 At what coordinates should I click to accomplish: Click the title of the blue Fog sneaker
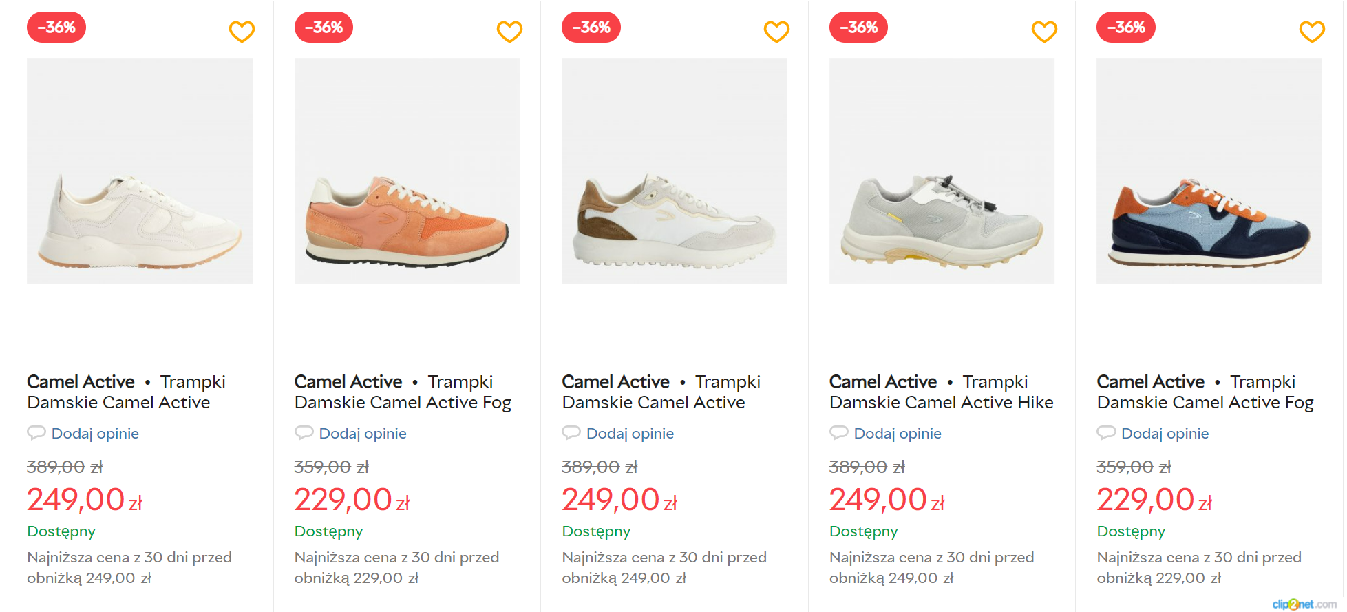click(x=1205, y=392)
